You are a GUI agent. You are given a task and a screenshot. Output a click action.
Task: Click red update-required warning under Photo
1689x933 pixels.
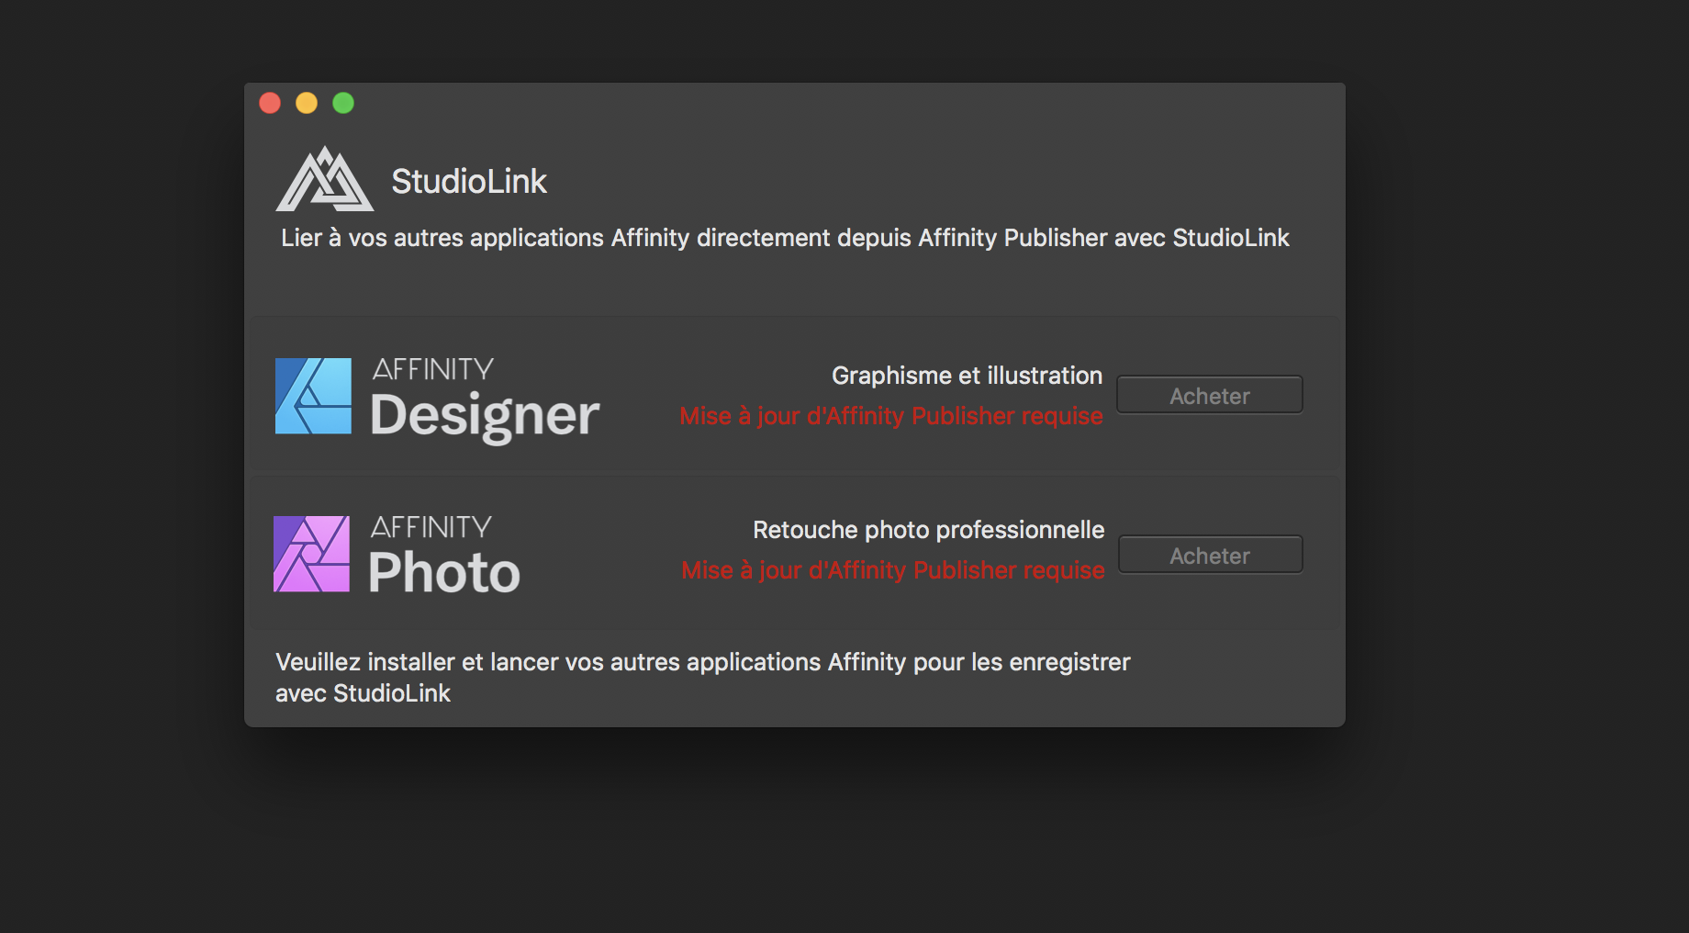pos(893,570)
